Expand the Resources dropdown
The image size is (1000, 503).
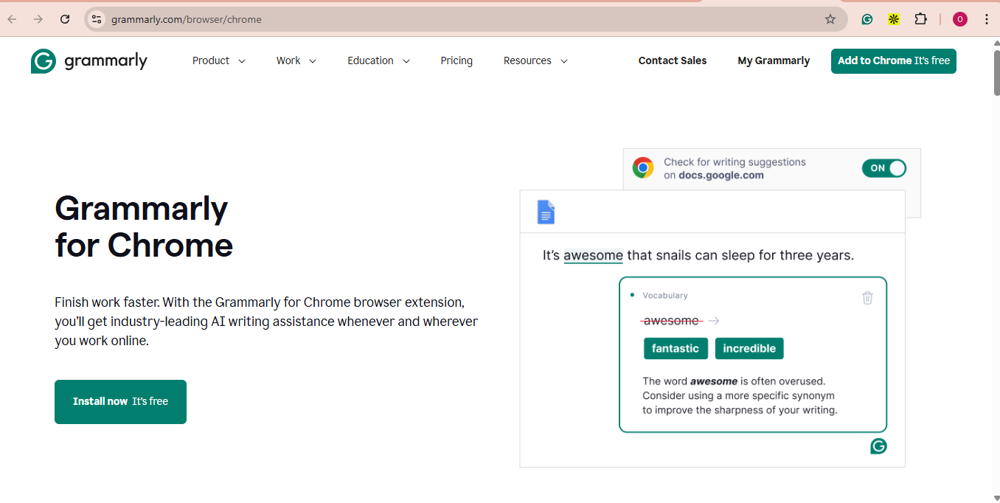(x=536, y=60)
